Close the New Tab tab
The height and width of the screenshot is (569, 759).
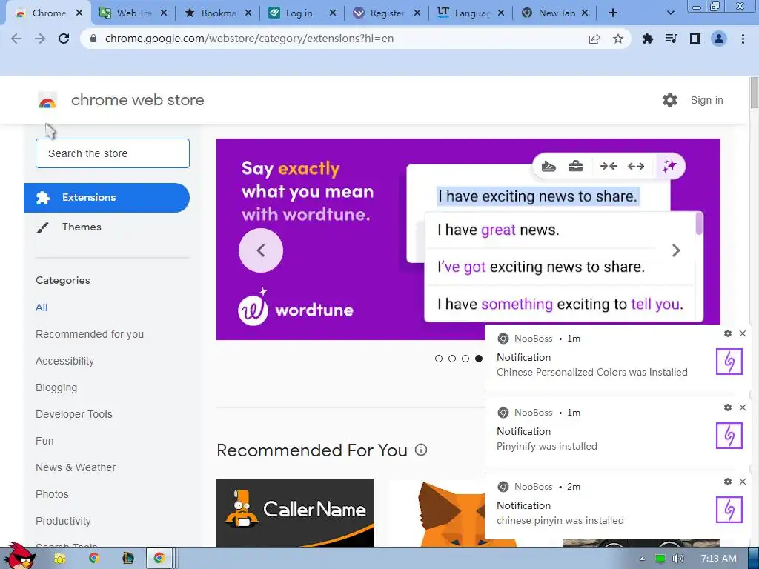point(585,13)
